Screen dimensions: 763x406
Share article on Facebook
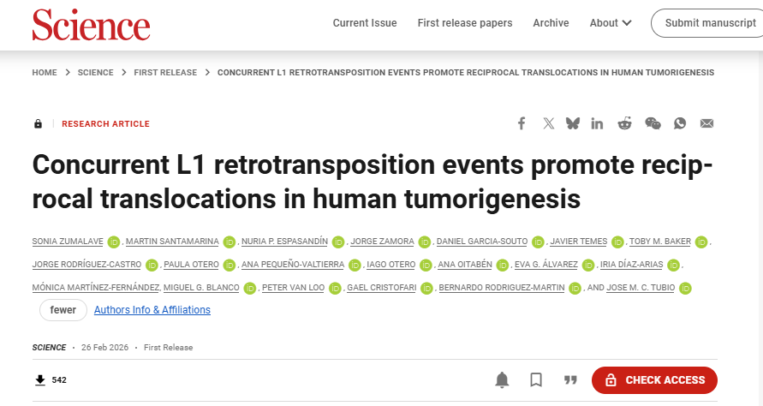point(521,123)
